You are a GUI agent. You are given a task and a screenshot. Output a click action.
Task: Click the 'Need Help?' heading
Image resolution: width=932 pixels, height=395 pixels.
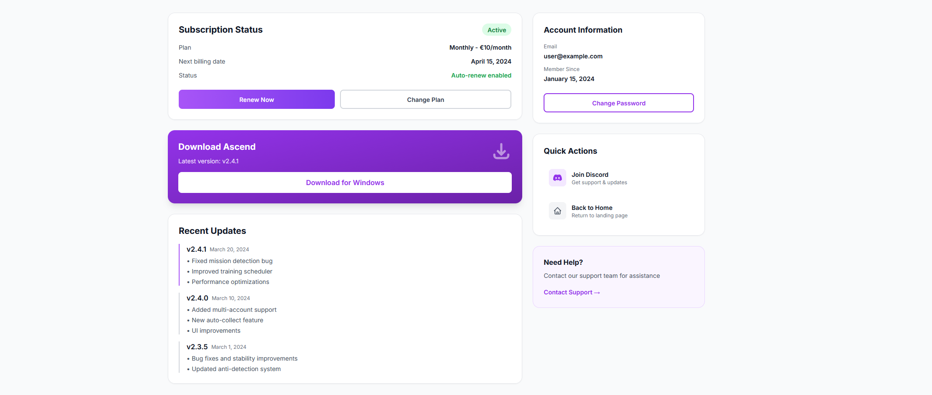tap(563, 262)
